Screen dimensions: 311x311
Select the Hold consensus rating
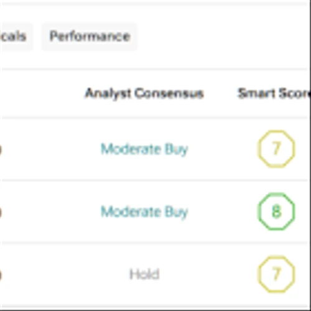click(x=144, y=274)
